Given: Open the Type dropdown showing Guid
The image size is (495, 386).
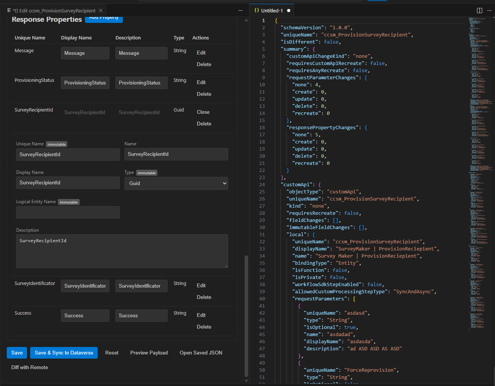Looking at the screenshot, I should coord(176,183).
